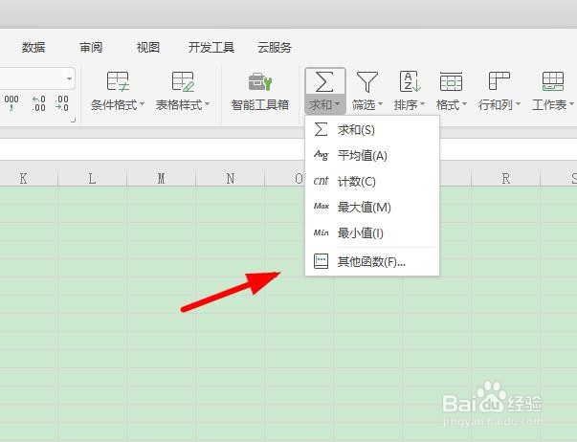Viewport: 577px width, 442px height.
Task: Expand the 筛选 dropdown arrow
Action: click(380, 104)
